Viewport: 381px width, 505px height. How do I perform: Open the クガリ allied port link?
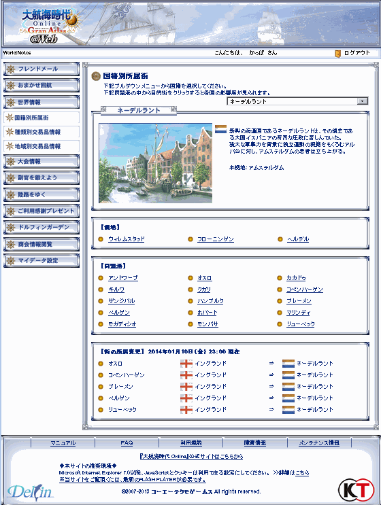pos(203,290)
